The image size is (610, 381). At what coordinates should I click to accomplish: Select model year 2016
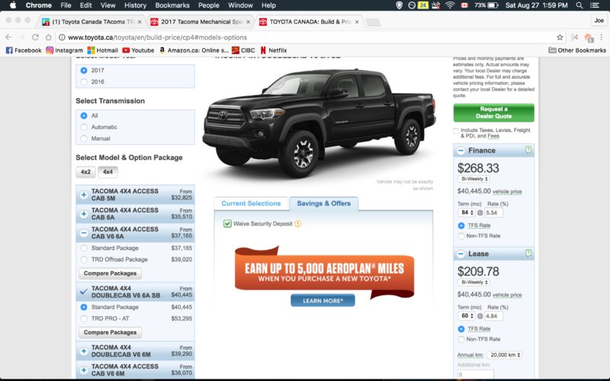tap(84, 82)
